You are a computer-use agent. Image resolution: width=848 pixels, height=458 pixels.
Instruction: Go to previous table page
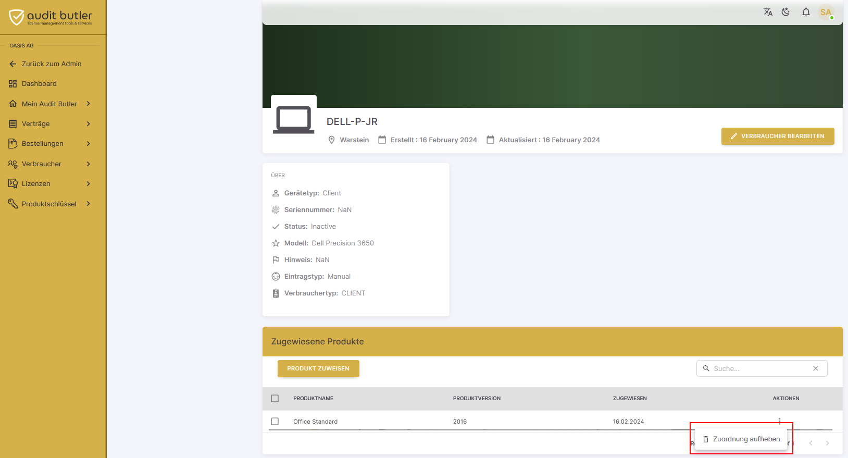[810, 443]
